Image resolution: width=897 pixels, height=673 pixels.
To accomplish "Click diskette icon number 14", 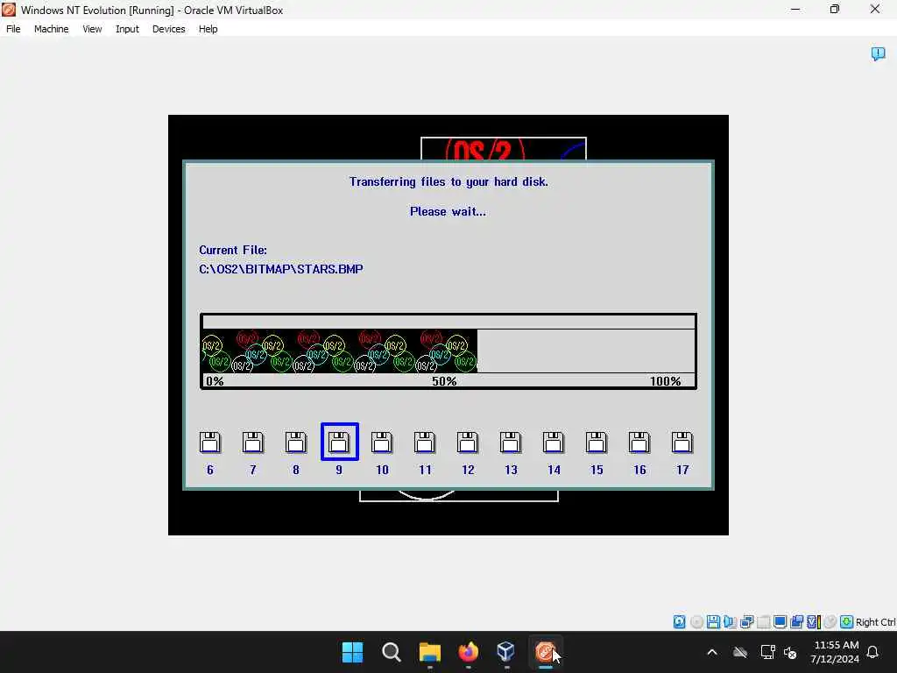I will click(x=554, y=443).
